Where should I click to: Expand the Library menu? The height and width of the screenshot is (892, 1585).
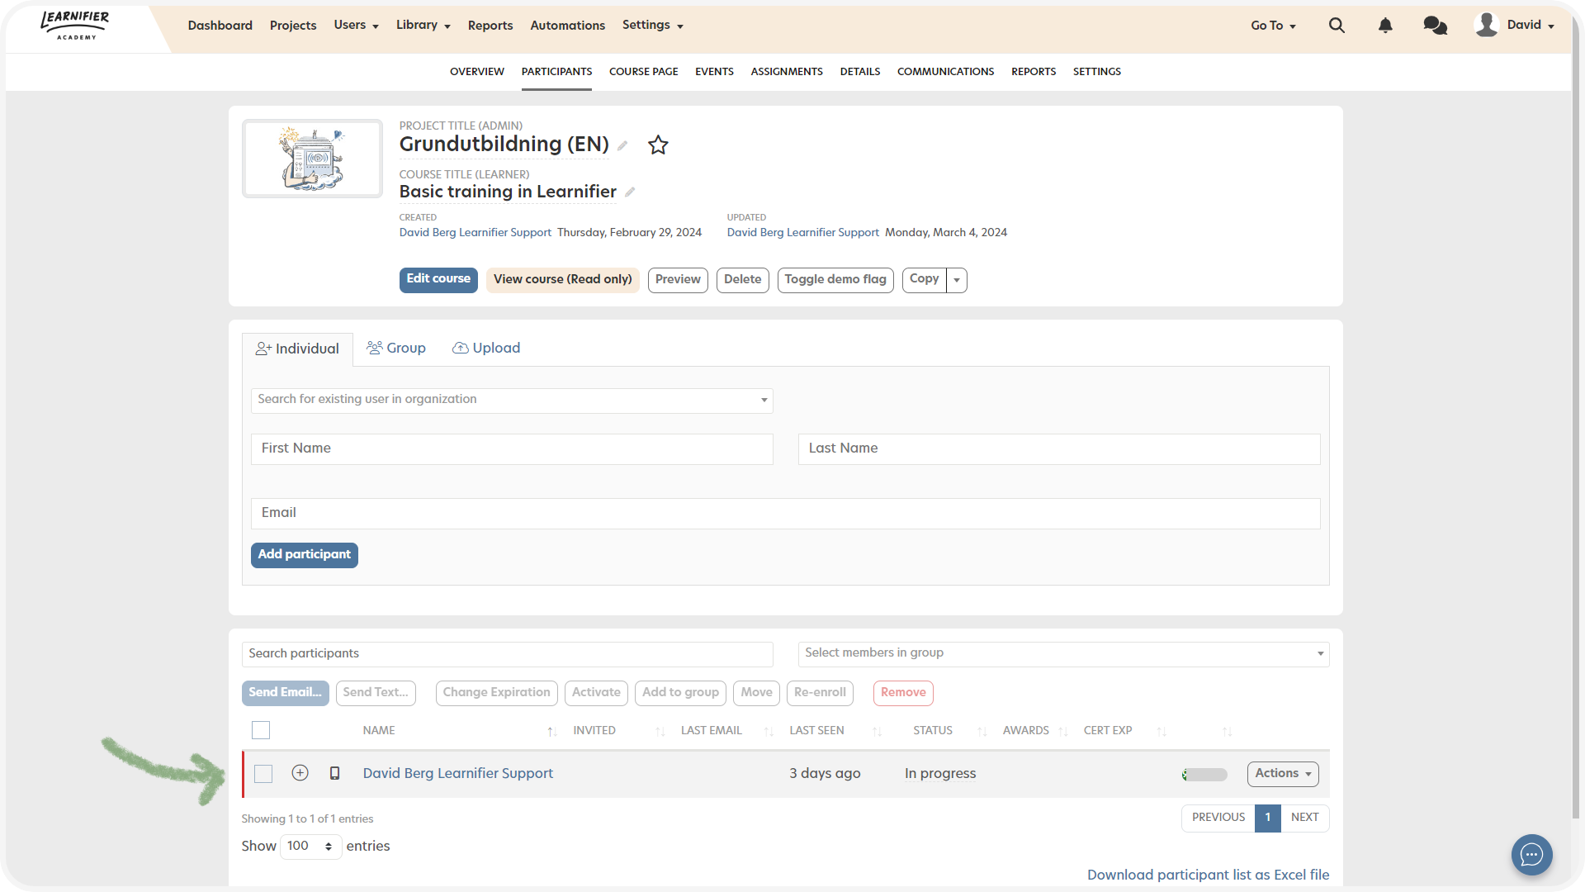(x=423, y=26)
